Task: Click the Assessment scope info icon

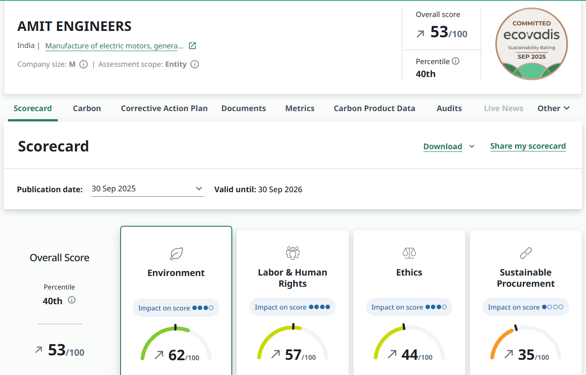Action: [195, 64]
